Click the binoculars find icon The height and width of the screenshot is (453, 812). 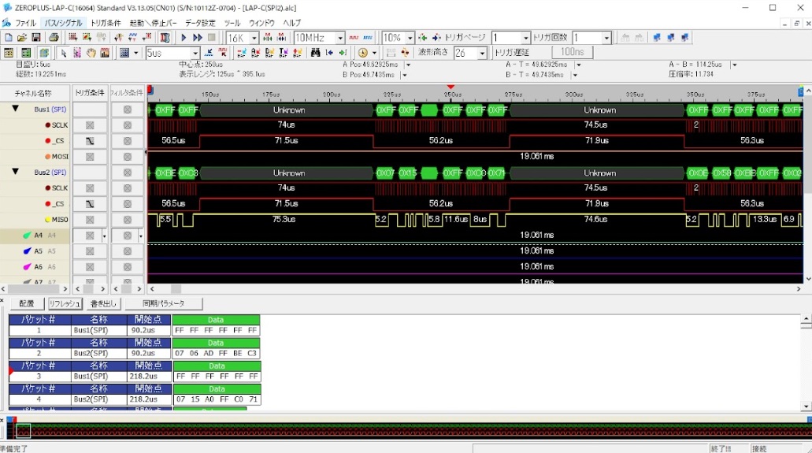pyautogui.click(x=316, y=53)
